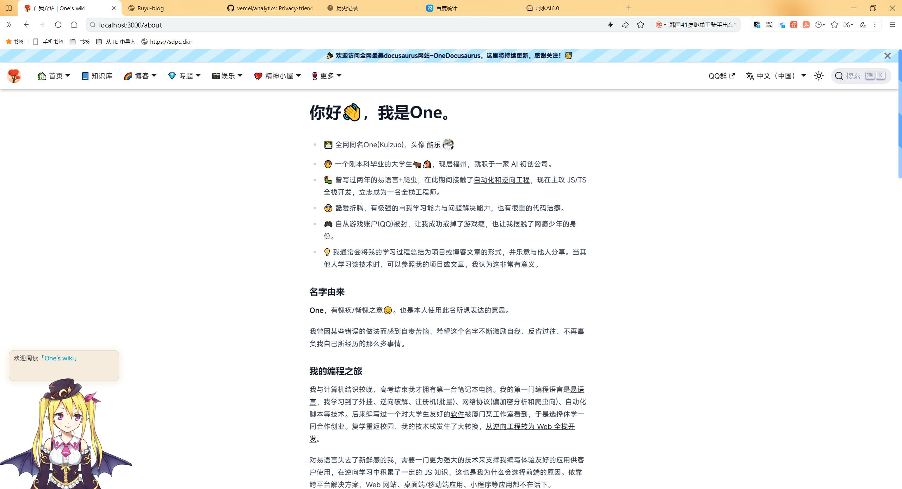Screen dimensions: 902x489
Task: Go to the browser home page
Action: tap(74, 25)
